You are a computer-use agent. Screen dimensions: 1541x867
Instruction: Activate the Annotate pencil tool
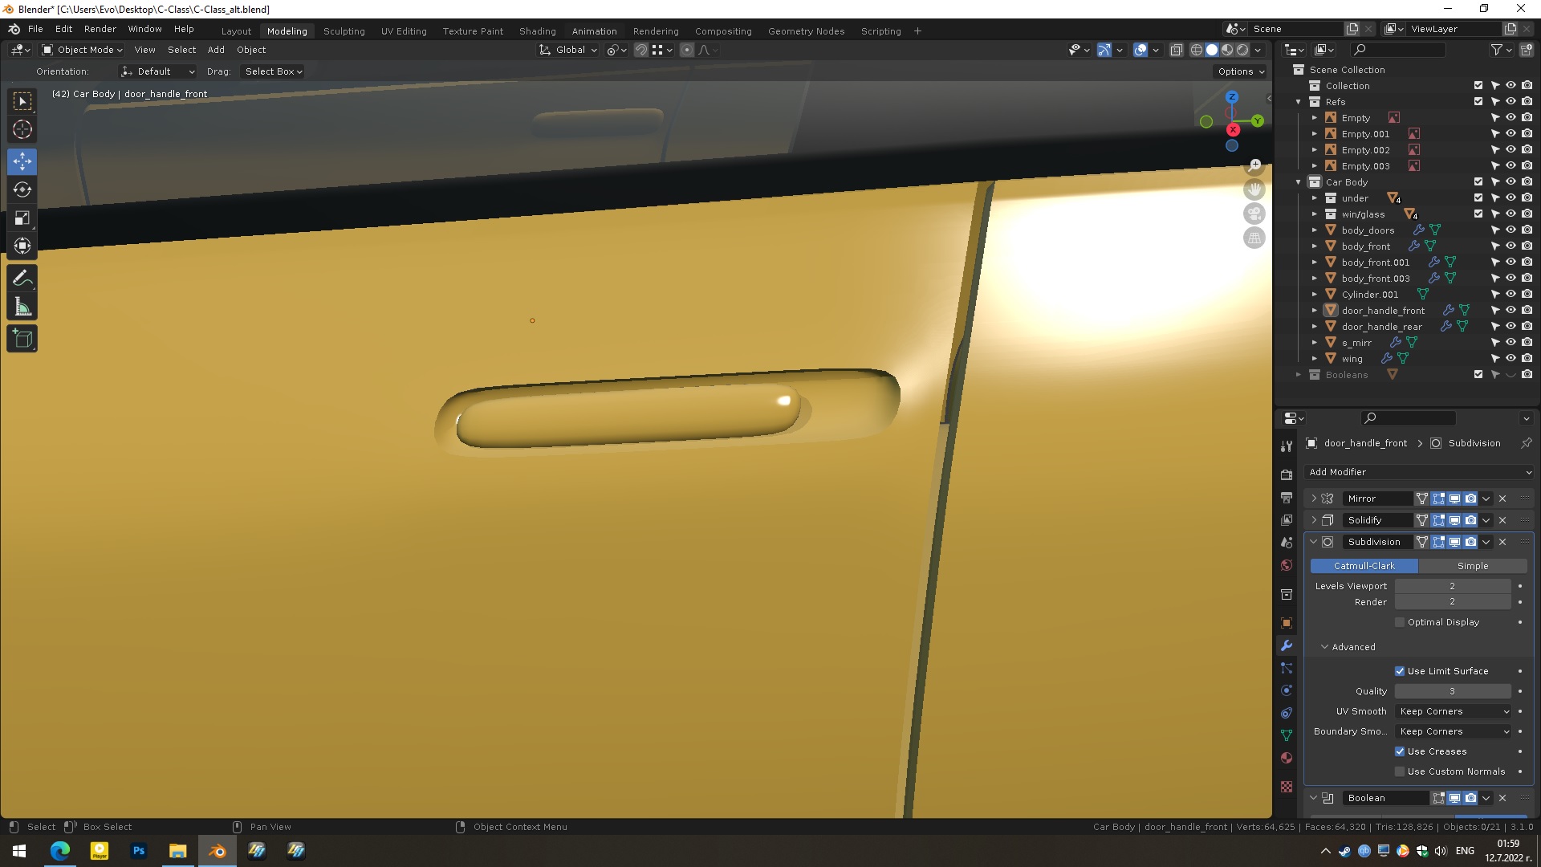[x=22, y=279]
